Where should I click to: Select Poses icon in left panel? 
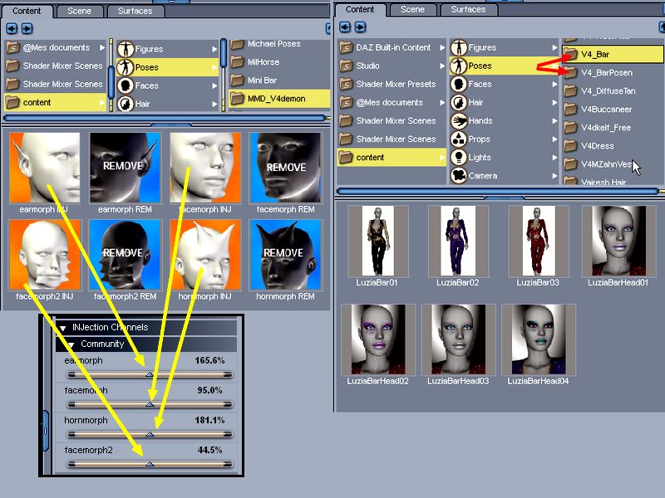point(126,67)
